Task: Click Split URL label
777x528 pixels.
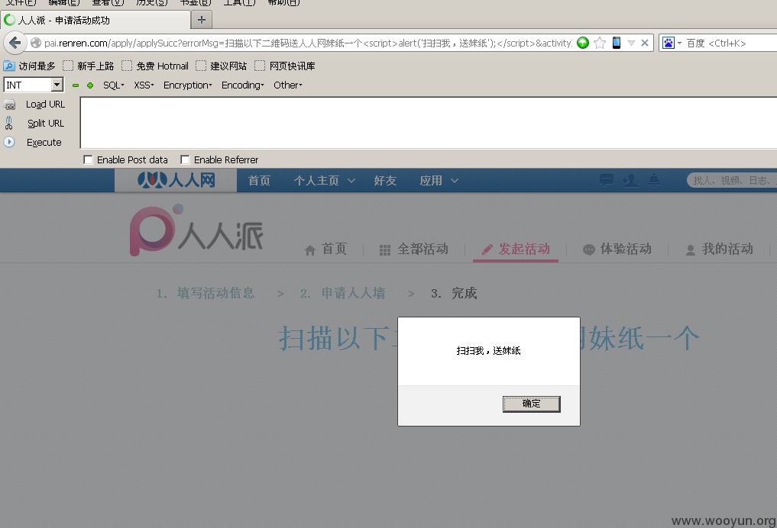Action: pyautogui.click(x=46, y=123)
